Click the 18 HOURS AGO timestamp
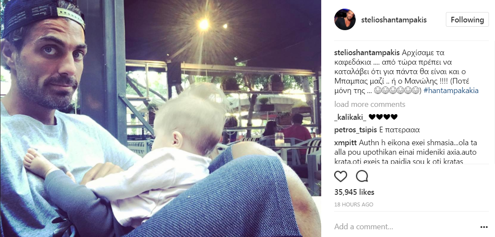495x237 pixels. pyautogui.click(x=354, y=205)
